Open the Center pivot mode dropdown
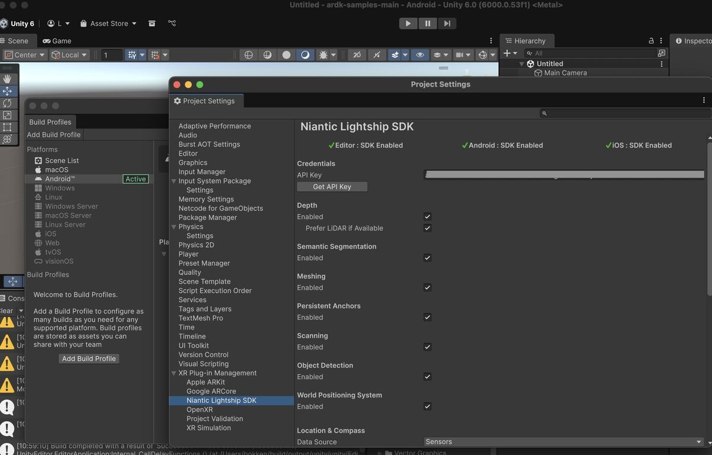Image resolution: width=712 pixels, height=455 pixels. click(x=25, y=55)
